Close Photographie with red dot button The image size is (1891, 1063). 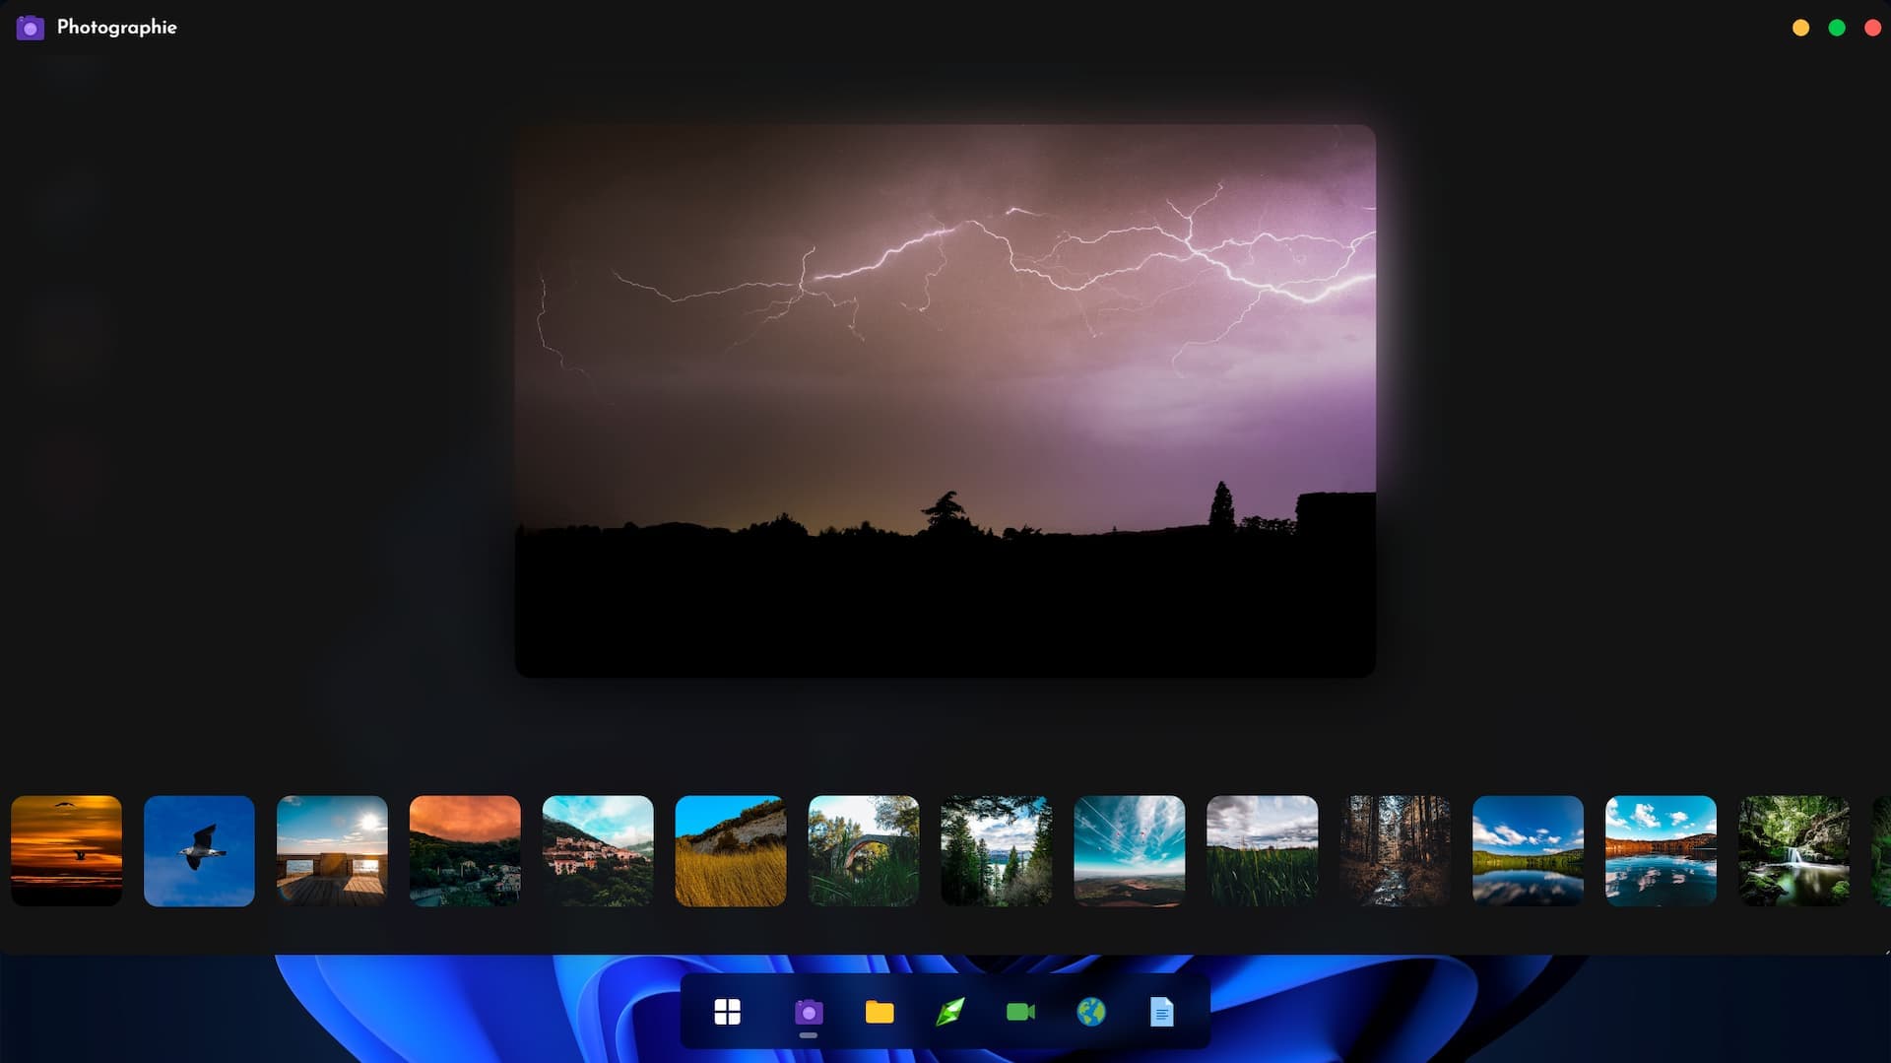(x=1873, y=28)
